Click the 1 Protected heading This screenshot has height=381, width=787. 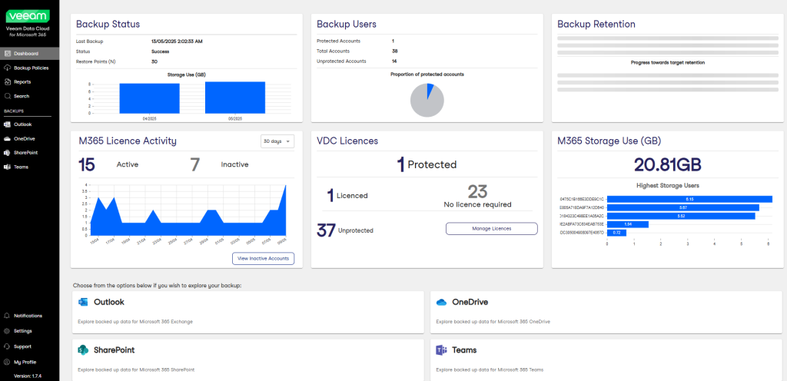(x=427, y=164)
